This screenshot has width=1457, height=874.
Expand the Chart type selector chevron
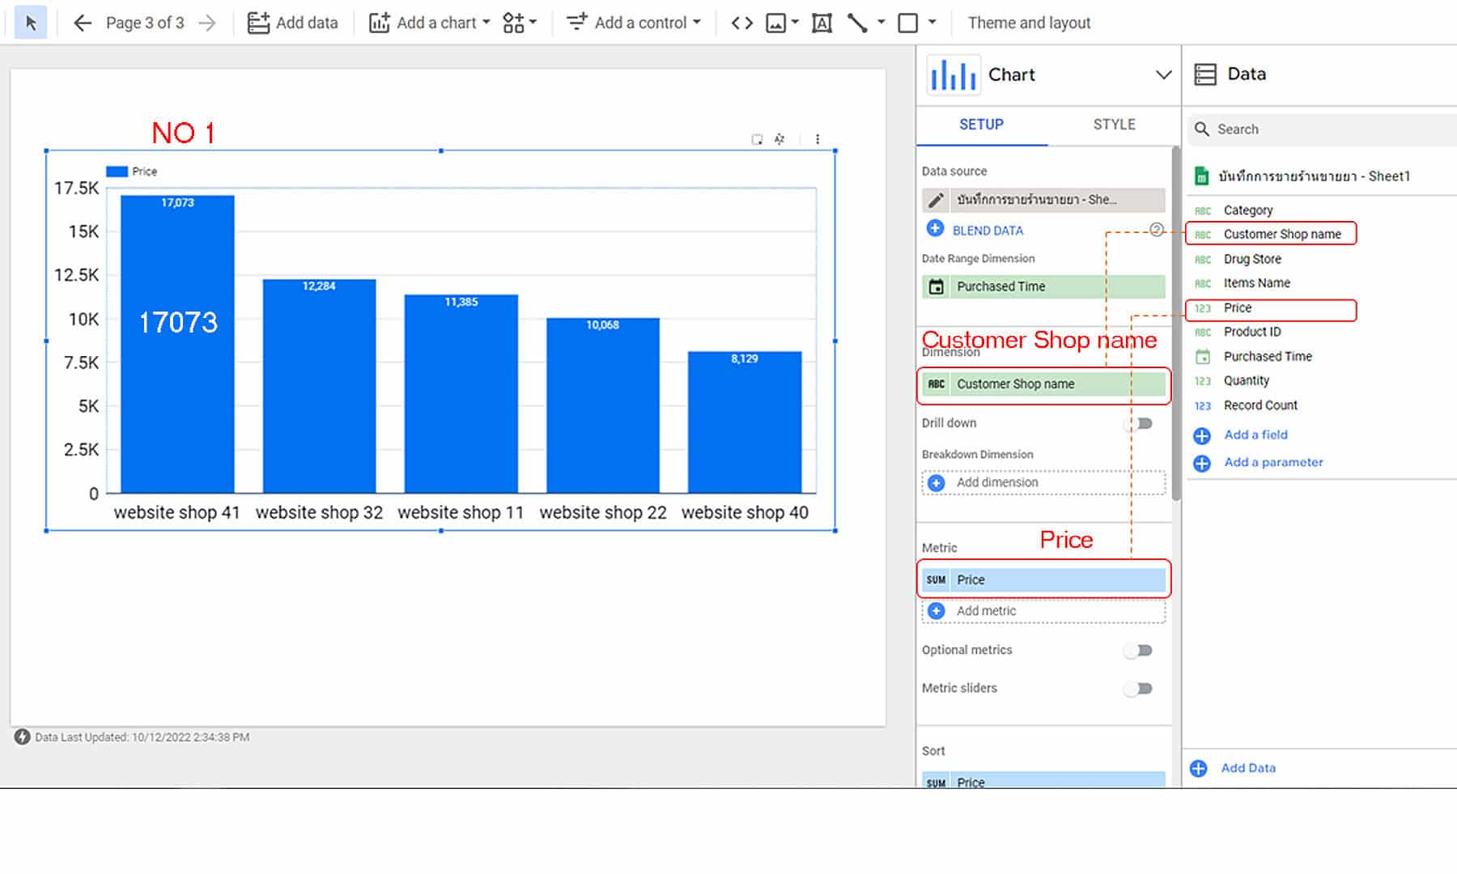point(1163,74)
